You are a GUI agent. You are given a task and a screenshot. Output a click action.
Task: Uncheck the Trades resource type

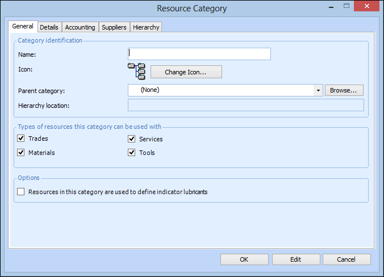[21, 139]
